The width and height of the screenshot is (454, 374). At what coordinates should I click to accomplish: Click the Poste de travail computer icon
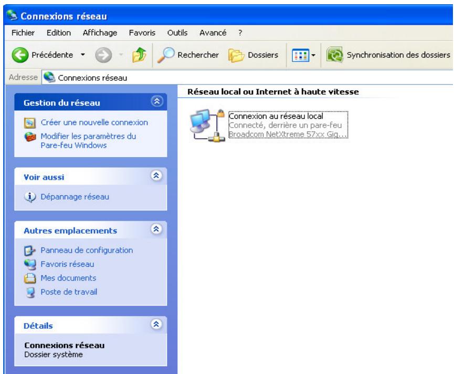click(x=30, y=292)
